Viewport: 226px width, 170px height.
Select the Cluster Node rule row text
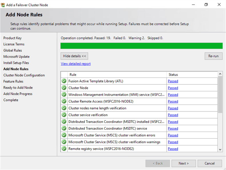(78, 88)
